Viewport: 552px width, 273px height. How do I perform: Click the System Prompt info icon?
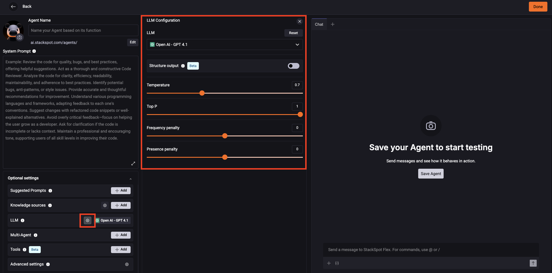[x=34, y=51]
